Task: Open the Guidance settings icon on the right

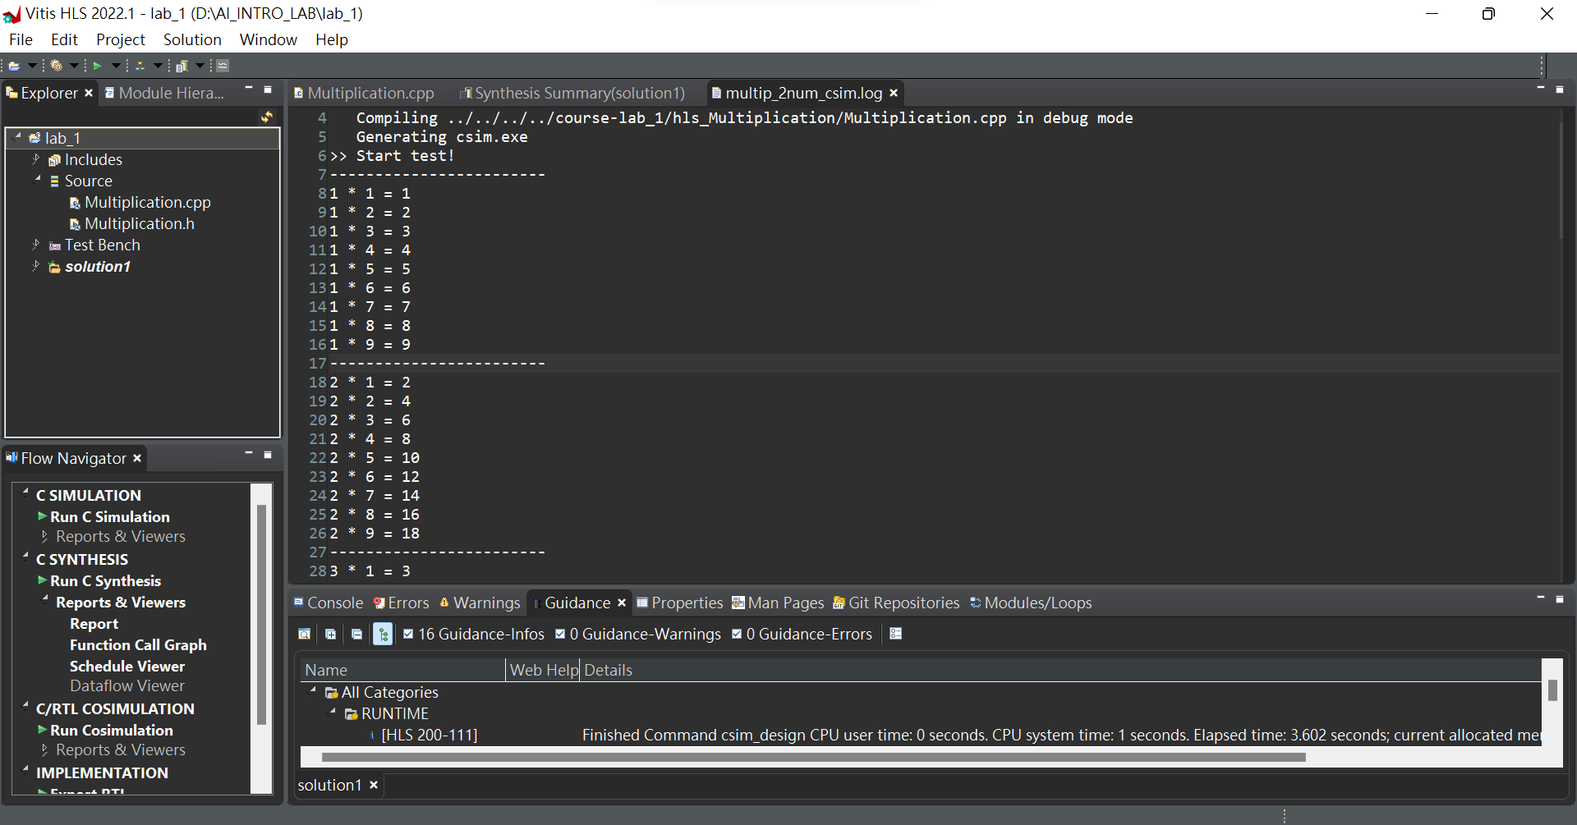Action: click(x=895, y=634)
